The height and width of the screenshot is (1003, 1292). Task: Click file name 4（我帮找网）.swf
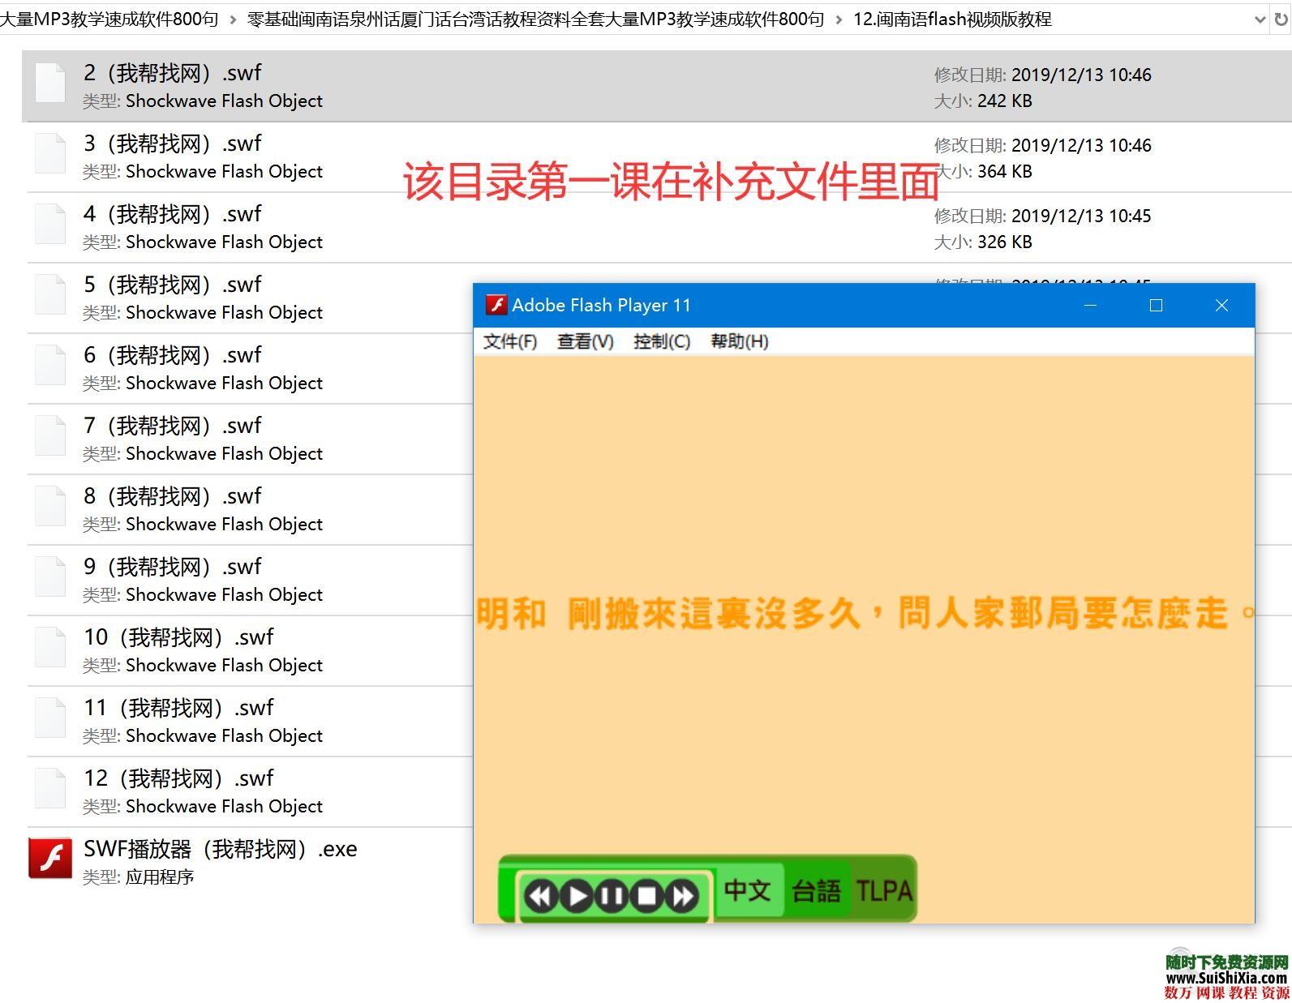point(173,214)
